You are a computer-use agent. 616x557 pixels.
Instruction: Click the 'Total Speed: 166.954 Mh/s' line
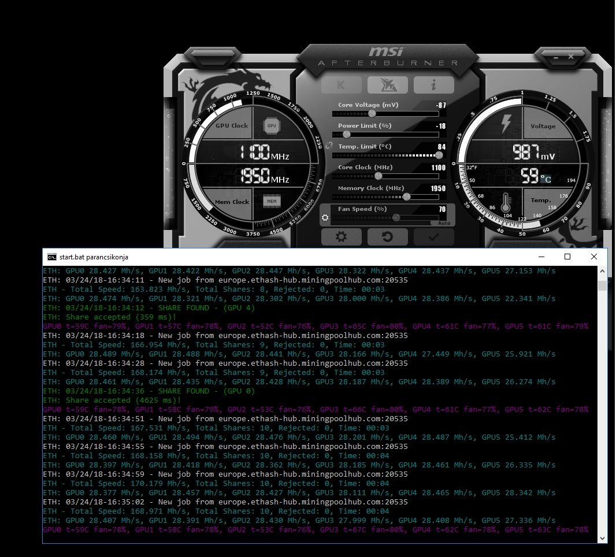pos(214,345)
